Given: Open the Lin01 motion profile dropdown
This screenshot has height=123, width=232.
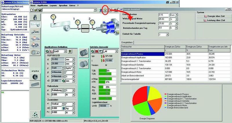Looking at the screenshot, I should (x=66, y=51).
